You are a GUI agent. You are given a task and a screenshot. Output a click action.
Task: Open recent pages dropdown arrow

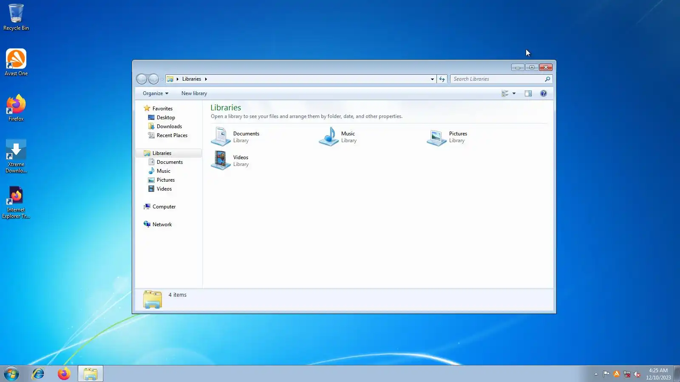click(162, 79)
